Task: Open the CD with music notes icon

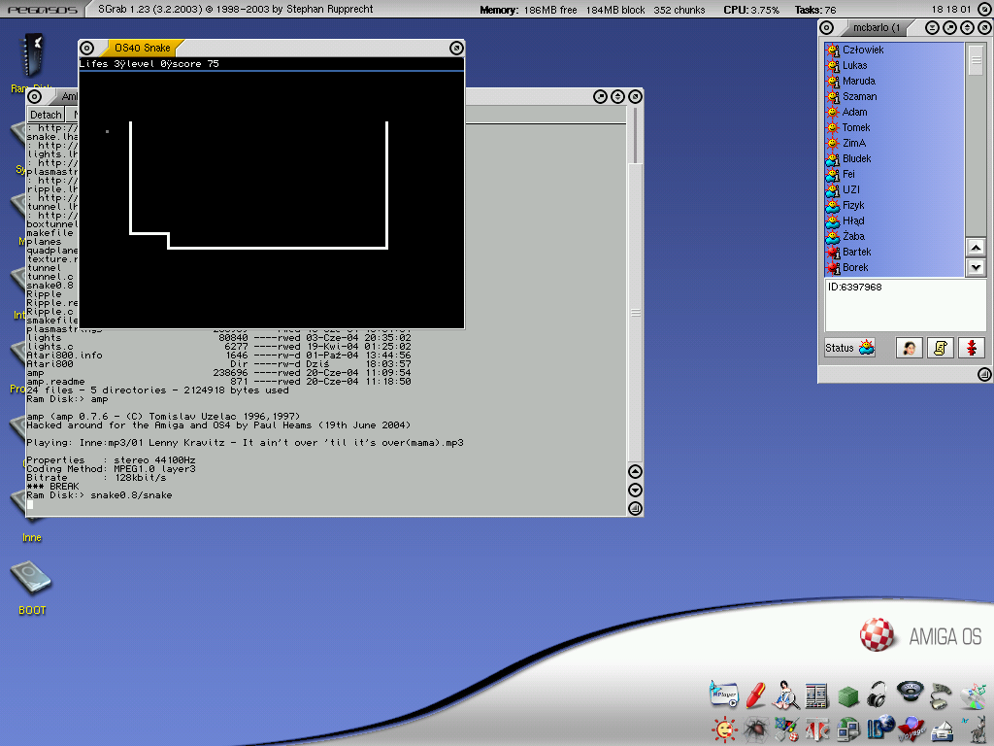Action: [975, 695]
